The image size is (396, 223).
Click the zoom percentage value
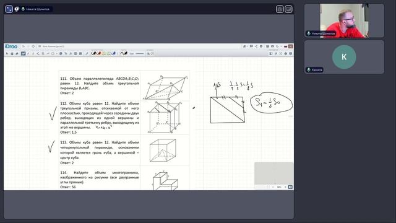(x=279, y=187)
